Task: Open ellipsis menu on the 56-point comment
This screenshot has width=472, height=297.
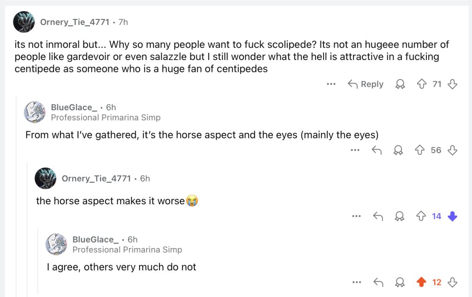Action: pyautogui.click(x=354, y=150)
